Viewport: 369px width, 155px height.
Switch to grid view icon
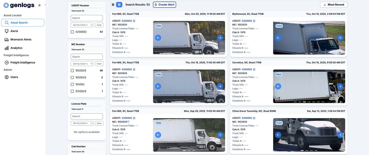[119, 5]
